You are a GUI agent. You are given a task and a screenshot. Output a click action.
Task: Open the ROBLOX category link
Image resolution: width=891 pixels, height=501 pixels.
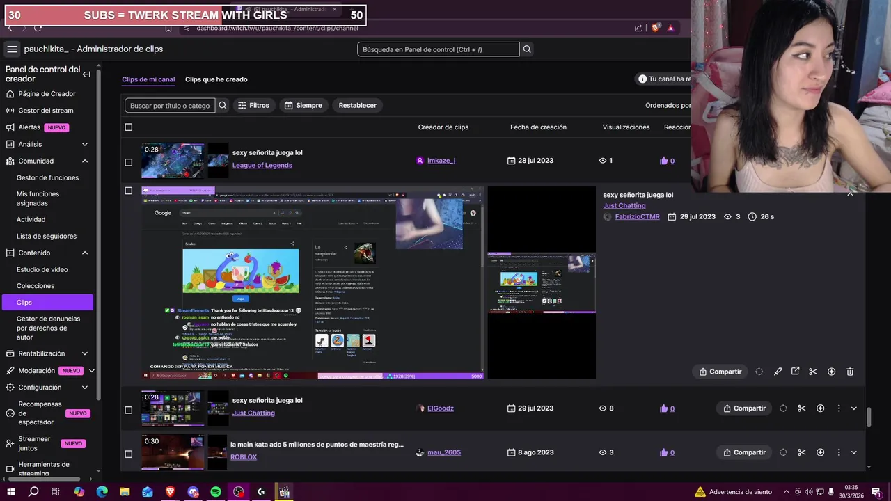[x=244, y=457]
